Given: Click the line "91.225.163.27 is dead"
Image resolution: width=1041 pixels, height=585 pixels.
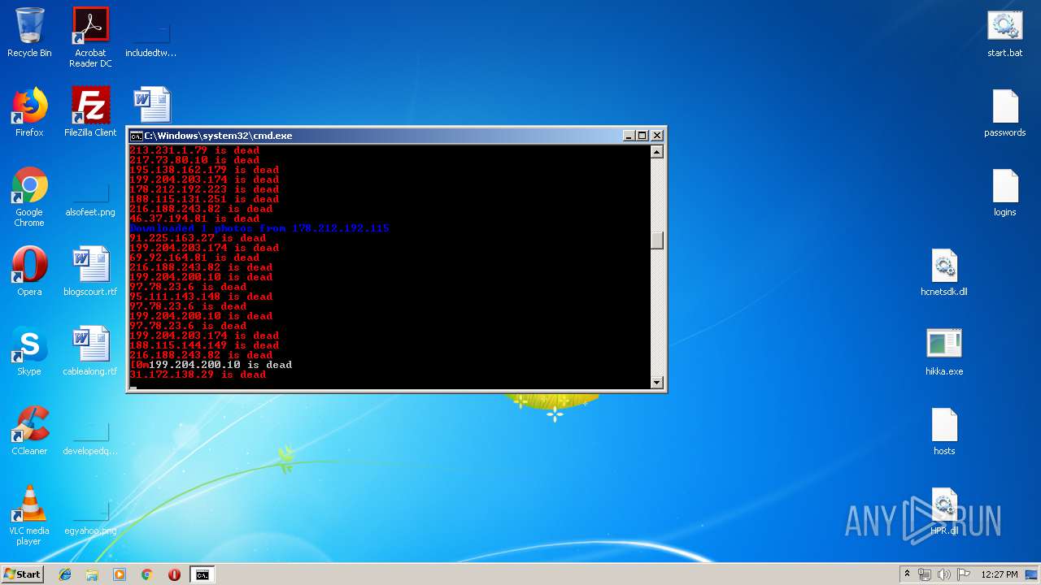Looking at the screenshot, I should click(198, 238).
